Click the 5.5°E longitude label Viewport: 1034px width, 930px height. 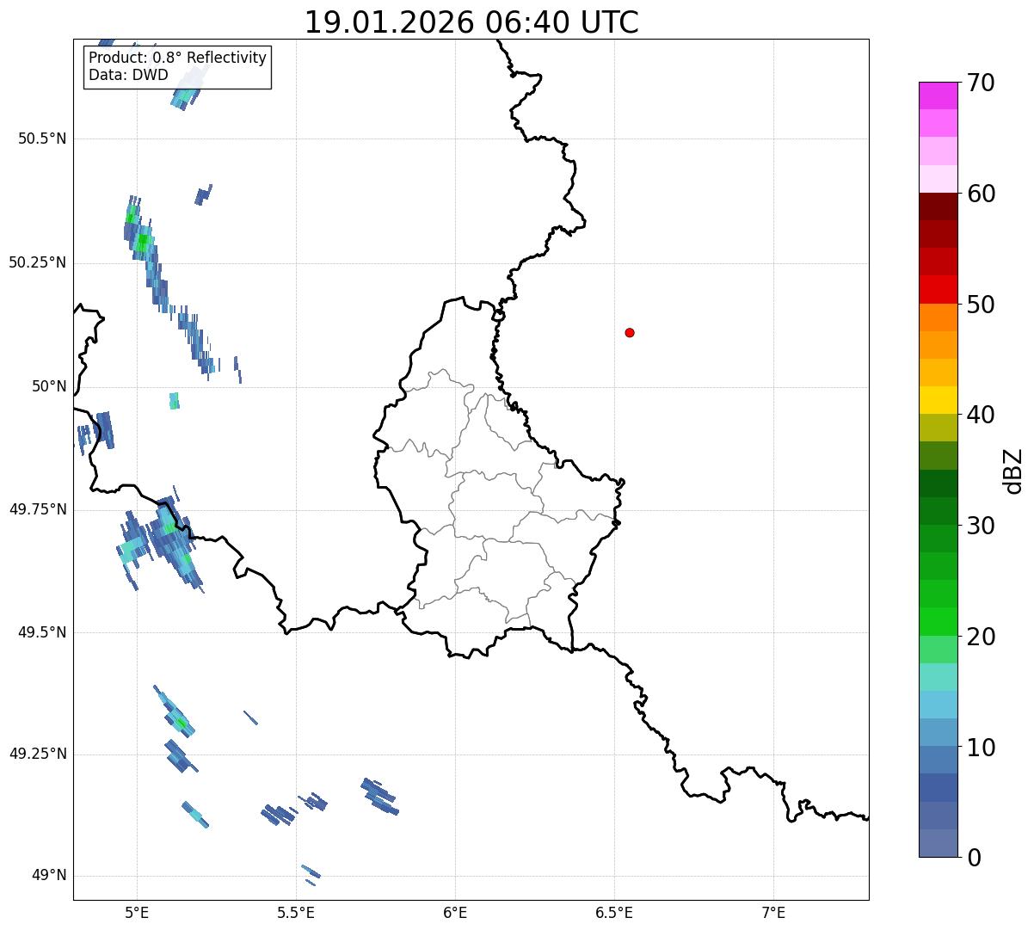click(296, 912)
